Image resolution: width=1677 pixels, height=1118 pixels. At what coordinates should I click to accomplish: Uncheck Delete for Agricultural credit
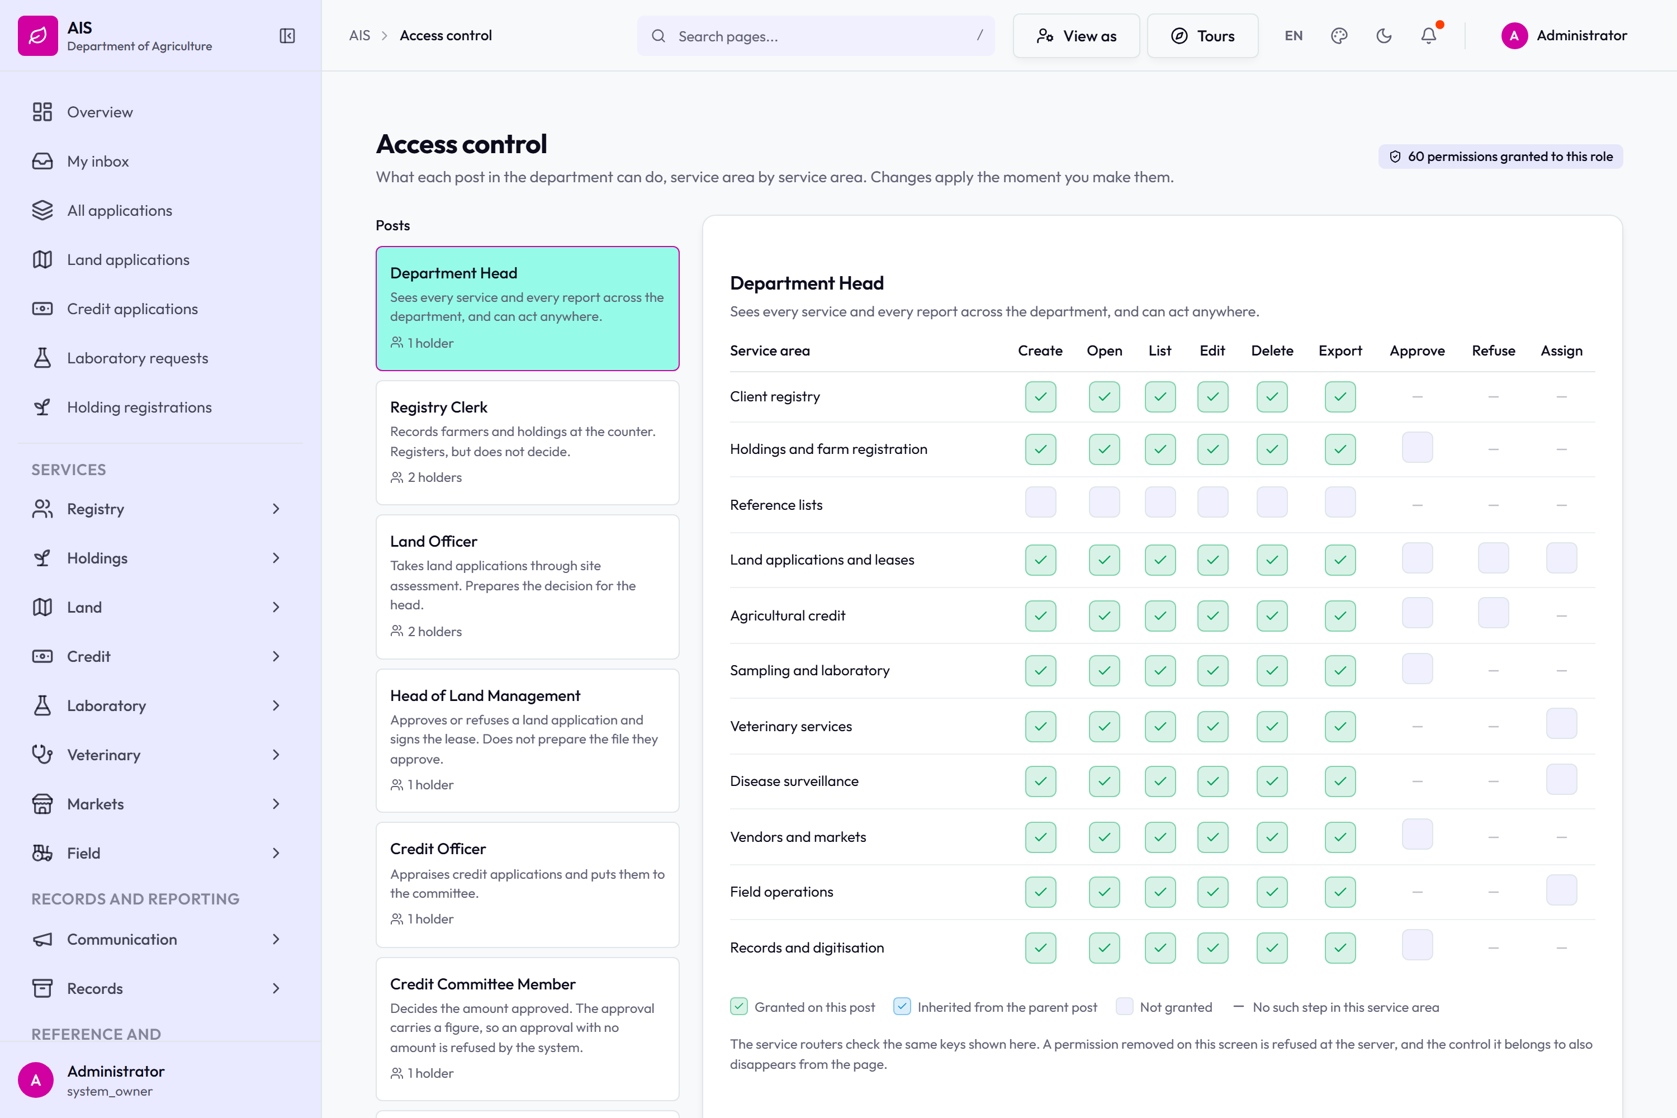tap(1272, 615)
